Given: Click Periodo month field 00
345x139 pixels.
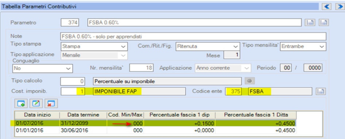Looking at the screenshot, I should tap(286, 68).
